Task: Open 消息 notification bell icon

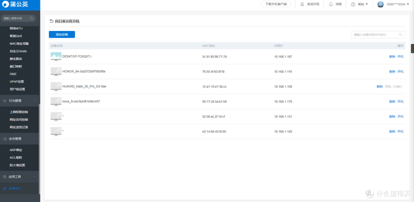Action: (x=330, y=4)
